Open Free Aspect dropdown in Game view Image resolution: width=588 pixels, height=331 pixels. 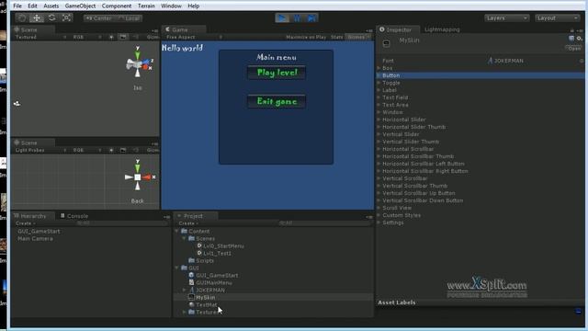[194, 37]
